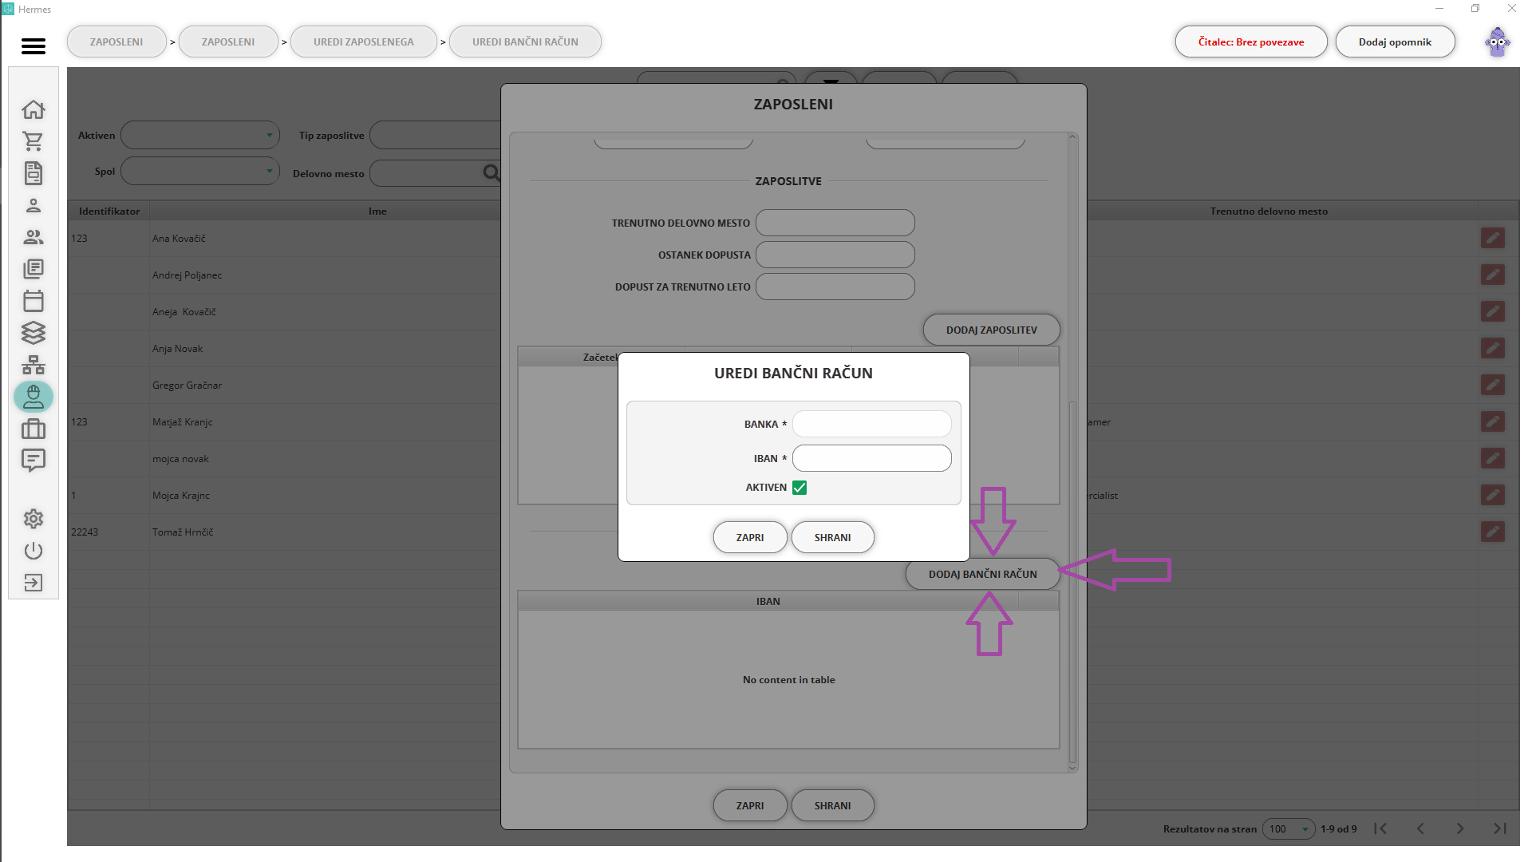Click second ZAPOSLENI breadcrumb
Screen dimensions: 1532x862
pyautogui.click(x=228, y=42)
